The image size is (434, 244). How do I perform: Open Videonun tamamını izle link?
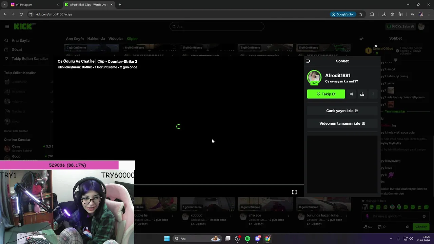(342, 123)
